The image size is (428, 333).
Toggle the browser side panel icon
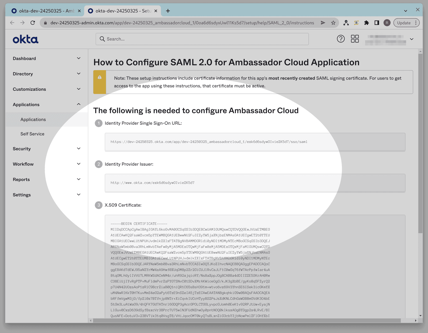[x=377, y=23]
